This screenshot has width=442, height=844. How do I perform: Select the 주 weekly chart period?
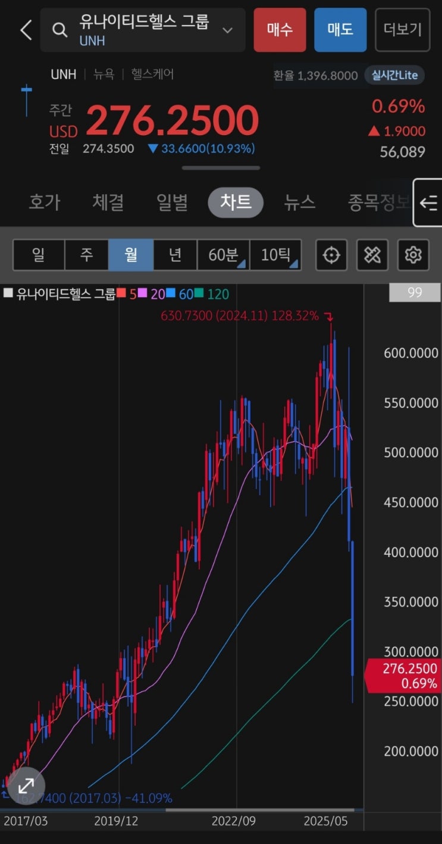87,255
